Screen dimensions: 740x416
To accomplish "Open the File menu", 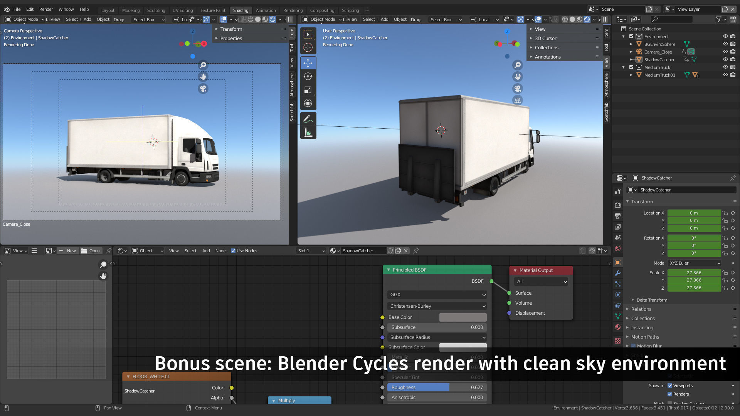I will [x=17, y=9].
